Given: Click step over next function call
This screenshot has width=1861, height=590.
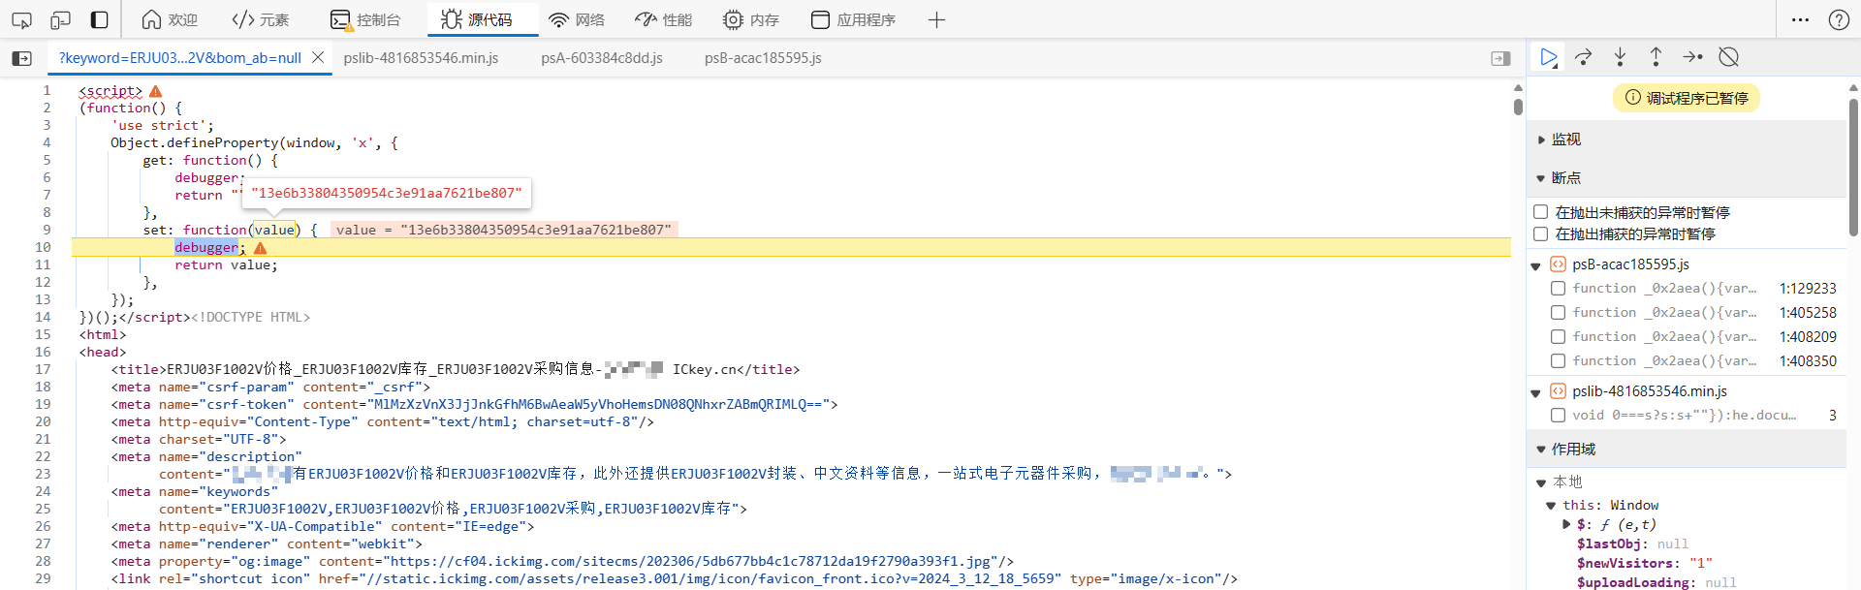Looking at the screenshot, I should 1584,58.
